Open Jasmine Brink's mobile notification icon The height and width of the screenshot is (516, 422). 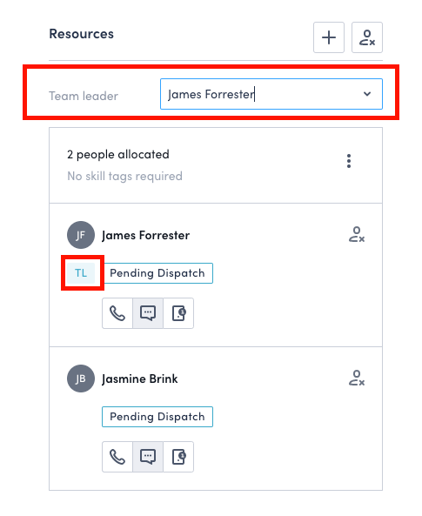pyautogui.click(x=178, y=457)
